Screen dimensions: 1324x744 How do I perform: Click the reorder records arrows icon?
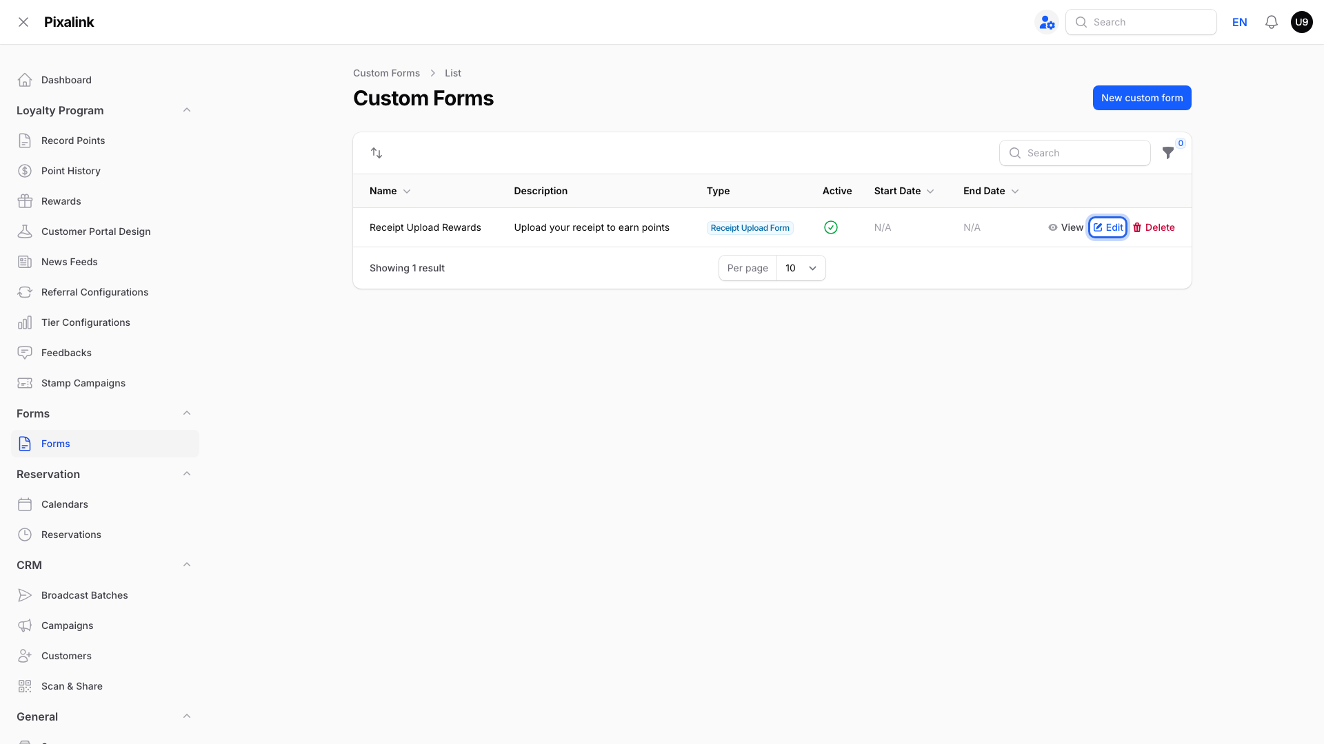377,153
